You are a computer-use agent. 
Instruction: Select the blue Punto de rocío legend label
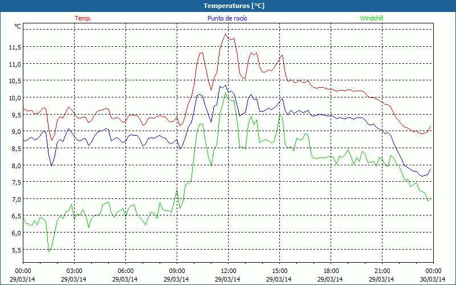227,18
